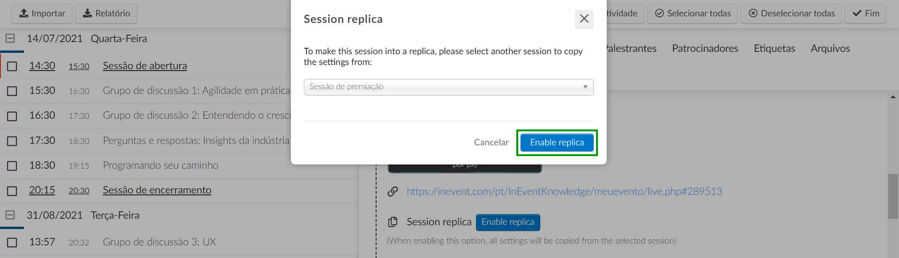Collapse the 14/07/2021 Quarta-Feira day group
This screenshot has height=258, width=899.
(x=10, y=39)
